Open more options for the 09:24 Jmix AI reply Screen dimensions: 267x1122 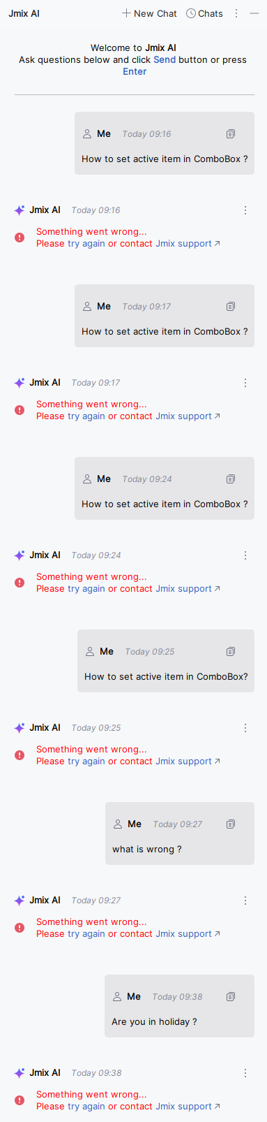(245, 555)
